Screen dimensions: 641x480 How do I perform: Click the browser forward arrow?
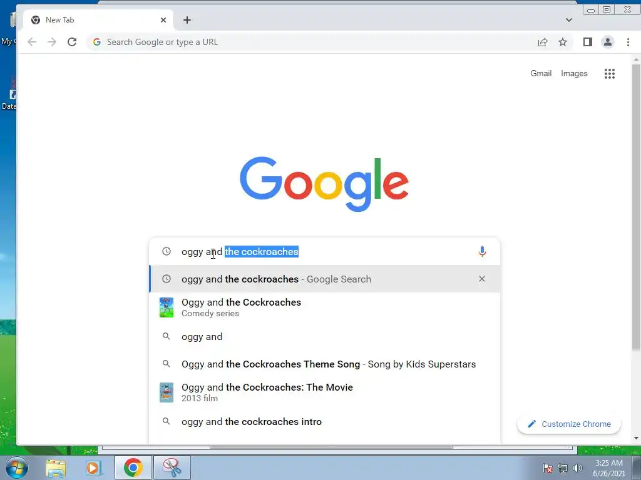(x=52, y=42)
